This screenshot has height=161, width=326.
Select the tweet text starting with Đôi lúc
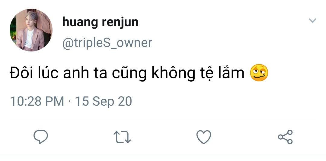[x=127, y=73]
